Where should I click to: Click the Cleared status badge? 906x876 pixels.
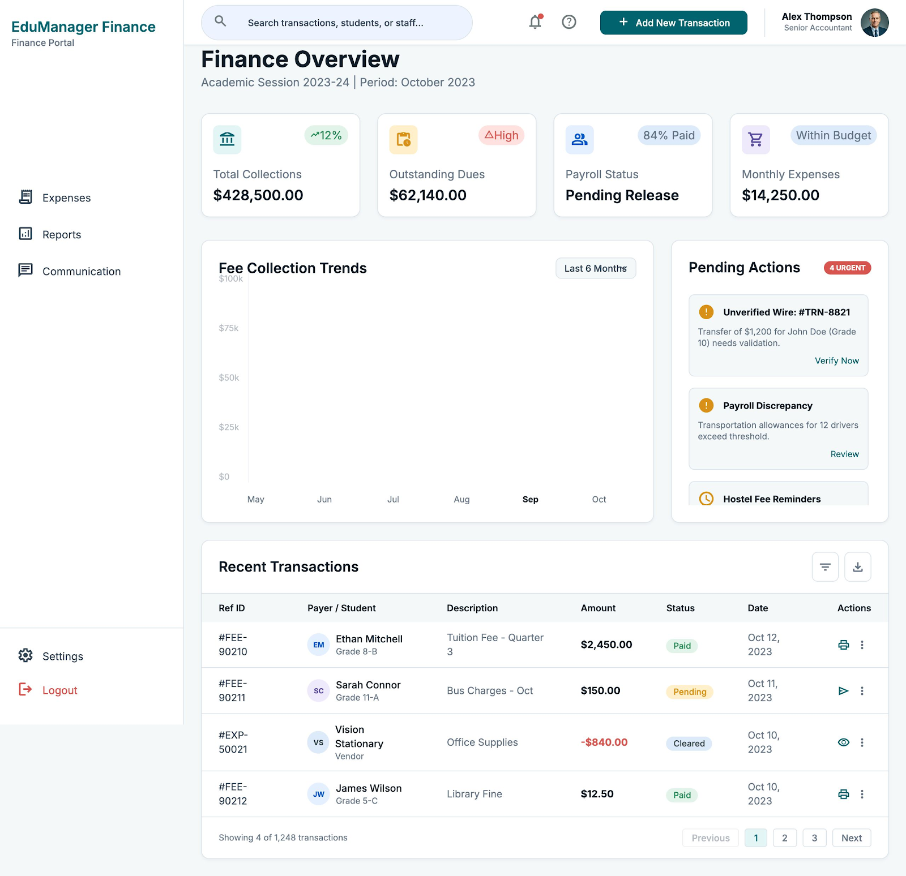point(689,743)
